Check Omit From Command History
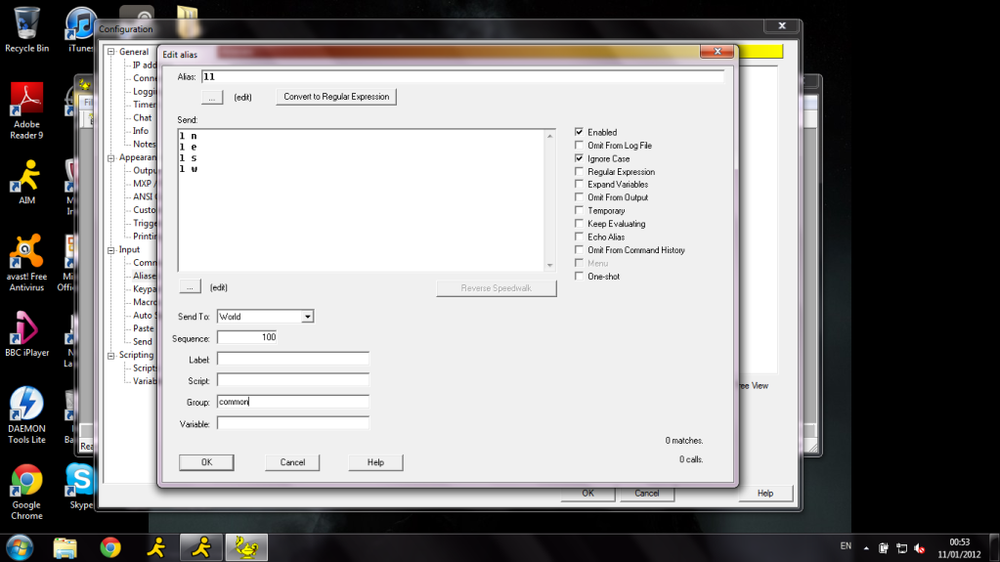The height and width of the screenshot is (562, 1000). 579,250
